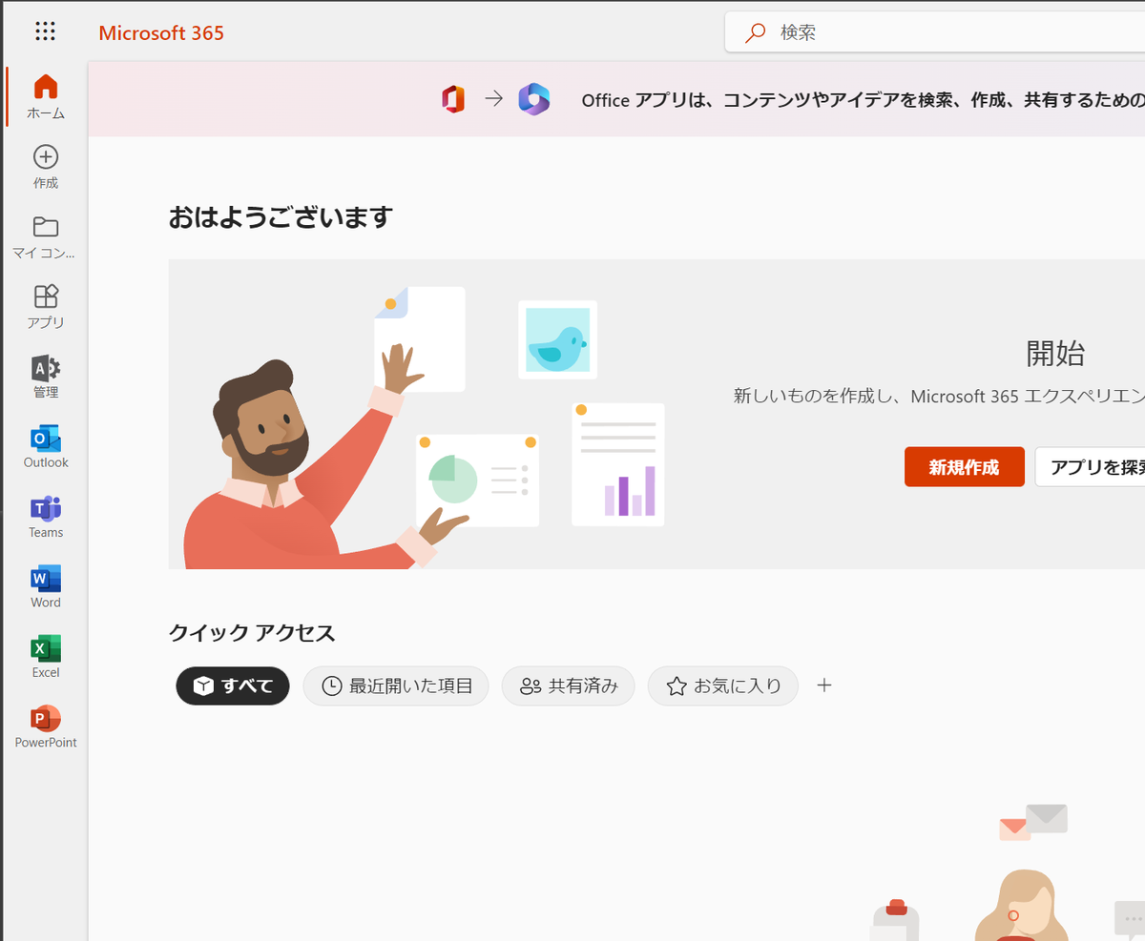Viewport: 1145px width, 941px height.
Task: Open the app launcher waffle icon
Action: pyautogui.click(x=45, y=31)
